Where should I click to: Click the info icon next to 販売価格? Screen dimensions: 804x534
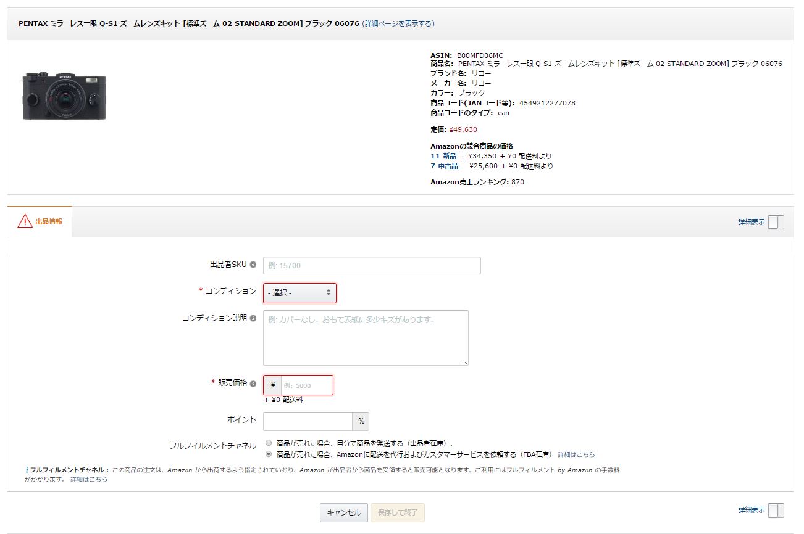click(x=253, y=384)
